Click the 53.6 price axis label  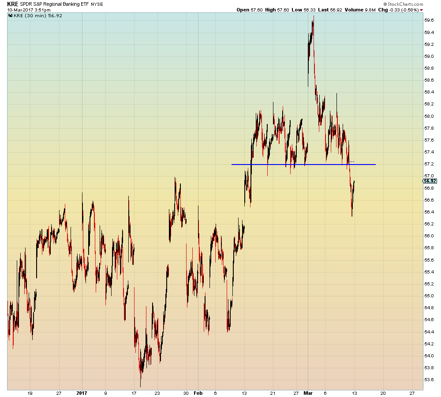429,379
